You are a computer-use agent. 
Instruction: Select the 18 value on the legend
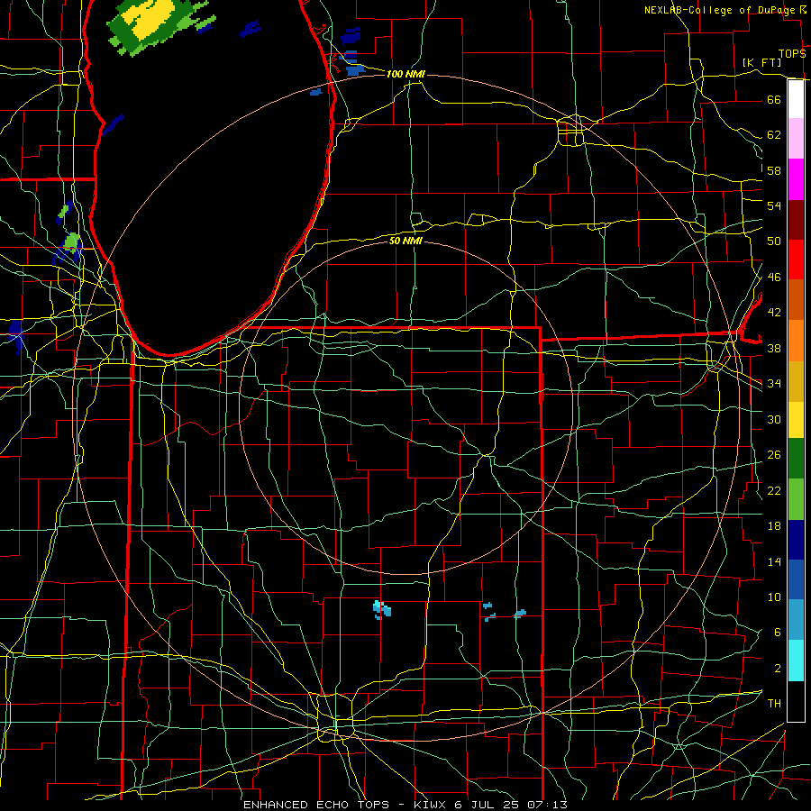click(x=774, y=526)
